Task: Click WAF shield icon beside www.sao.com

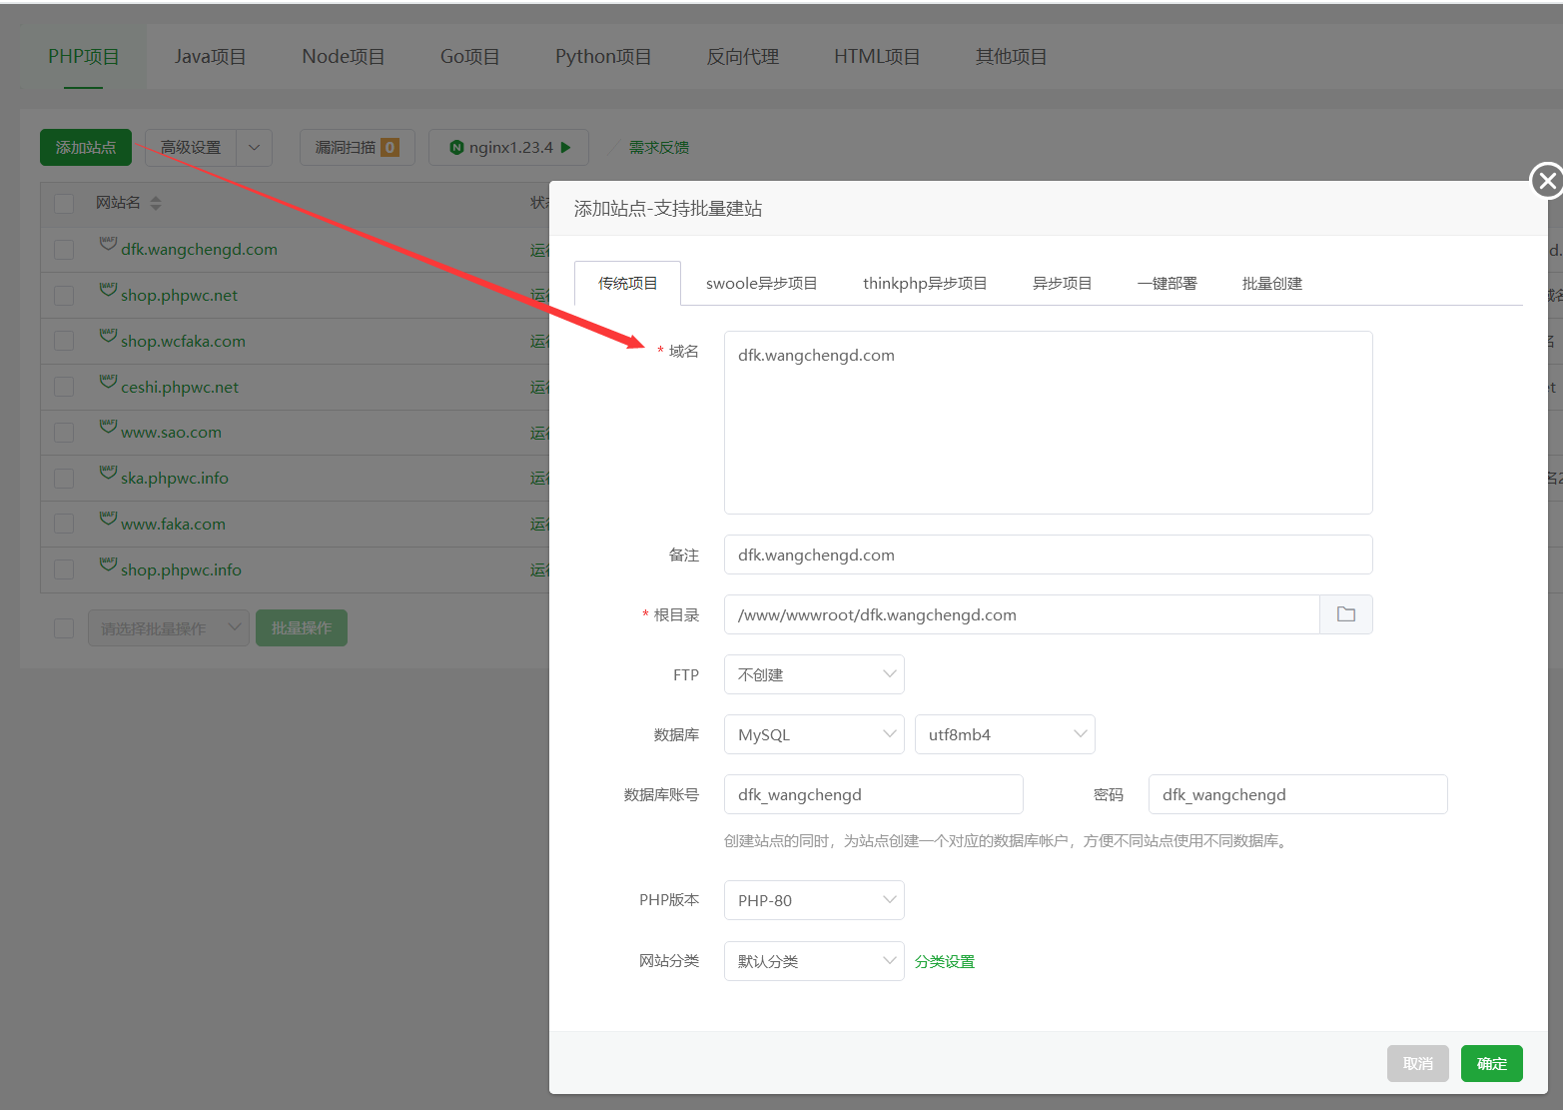Action: click(108, 427)
